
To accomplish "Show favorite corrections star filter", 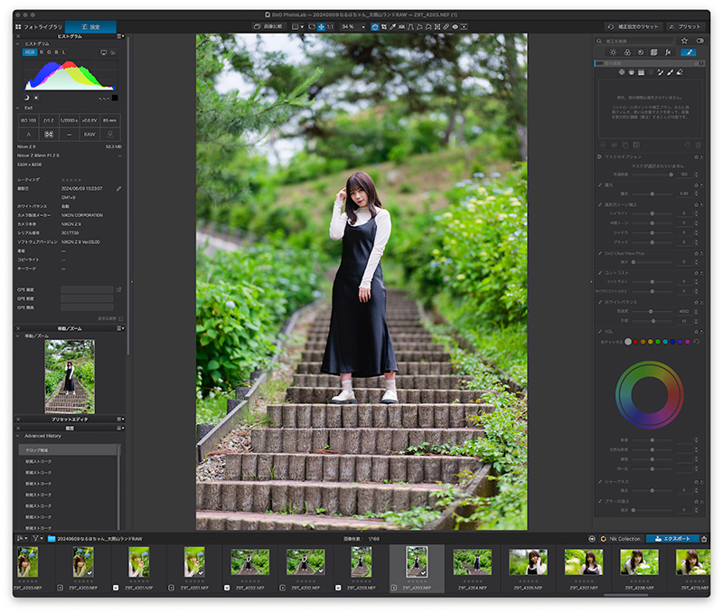I will pos(685,41).
